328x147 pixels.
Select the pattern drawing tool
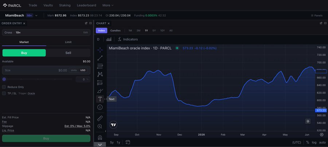(x=100, y=74)
